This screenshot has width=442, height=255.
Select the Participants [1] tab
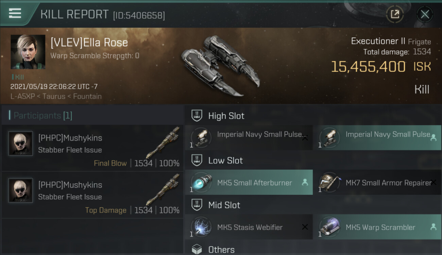[43, 116]
